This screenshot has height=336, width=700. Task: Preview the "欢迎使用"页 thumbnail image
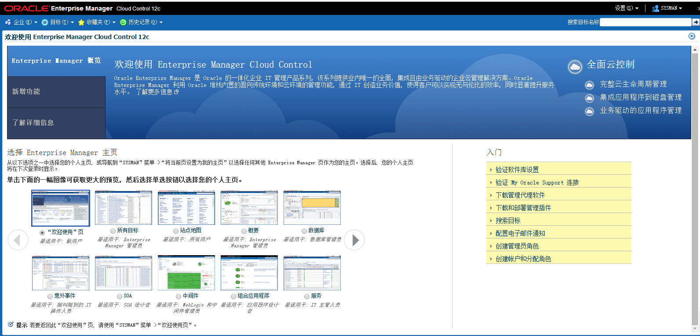pos(61,208)
